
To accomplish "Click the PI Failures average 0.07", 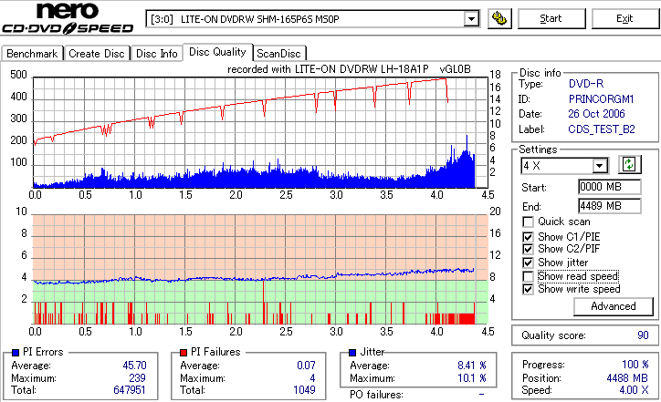I will click(x=306, y=366).
